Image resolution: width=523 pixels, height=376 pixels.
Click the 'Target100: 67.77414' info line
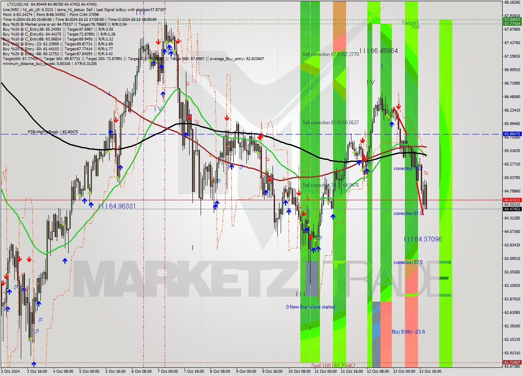tap(133, 58)
